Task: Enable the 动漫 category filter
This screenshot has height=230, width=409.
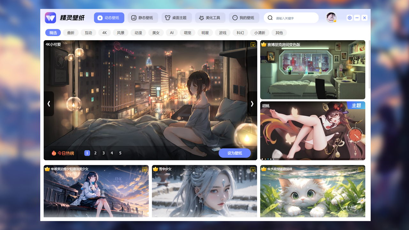Action: pos(138,33)
